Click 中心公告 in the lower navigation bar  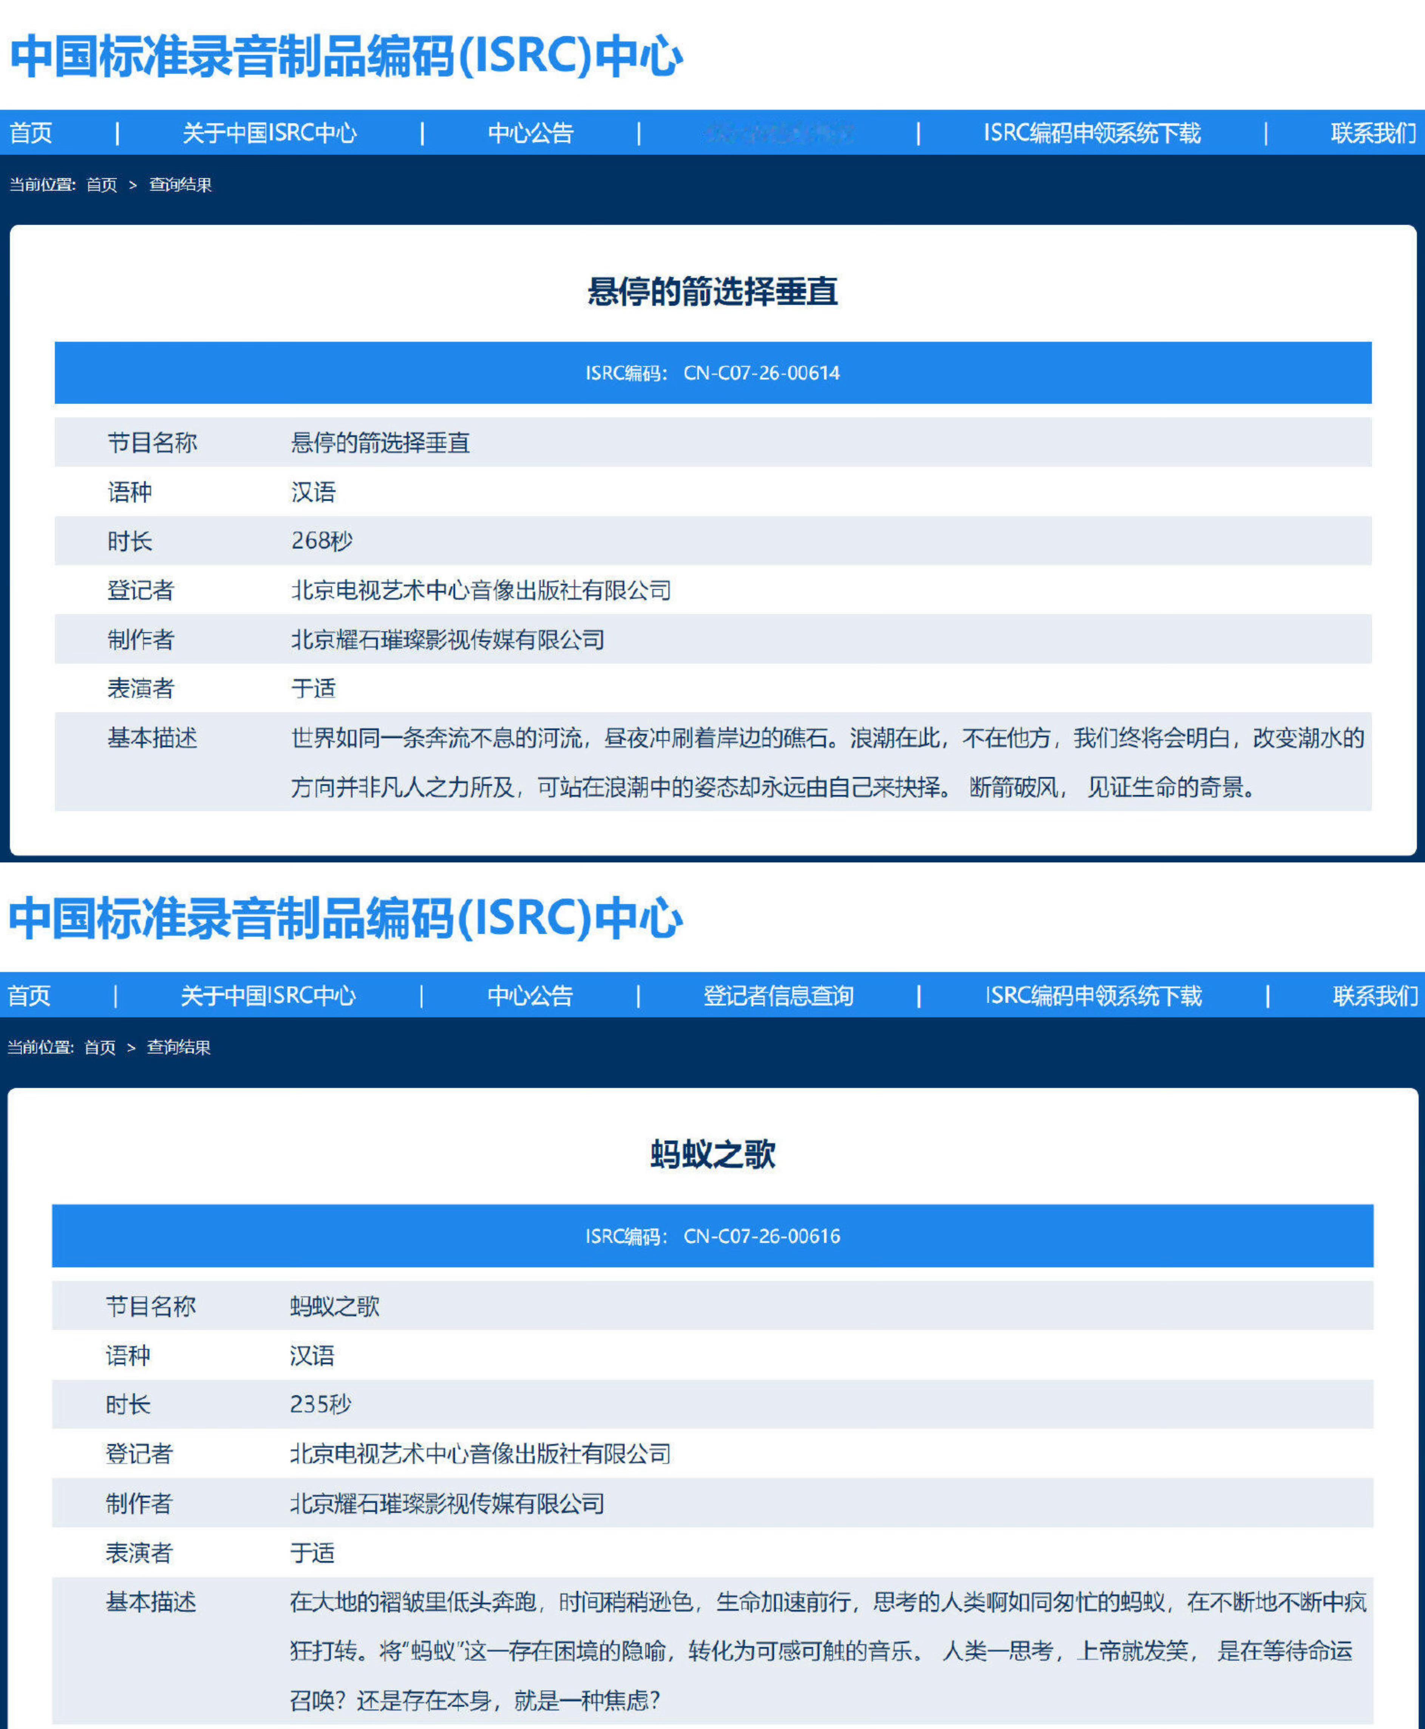coord(530,996)
